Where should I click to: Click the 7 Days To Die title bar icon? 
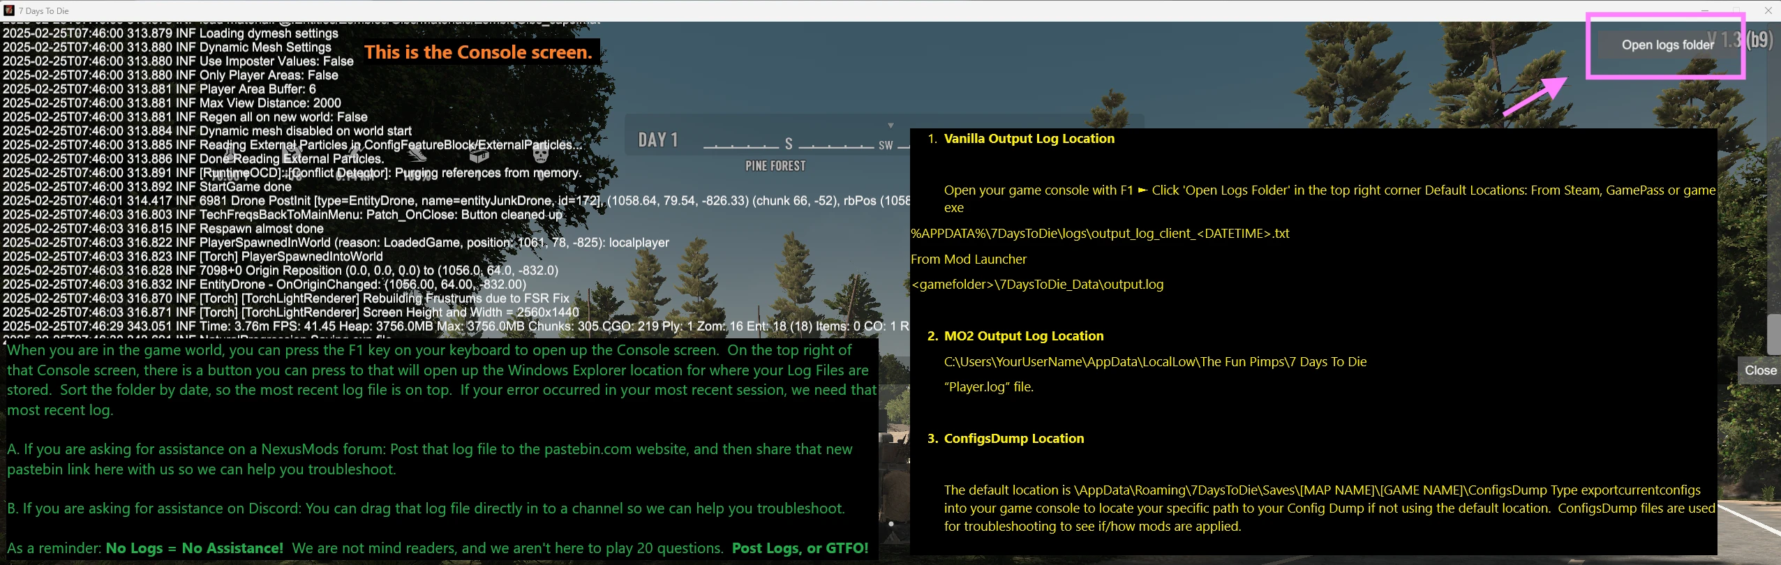click(9, 10)
